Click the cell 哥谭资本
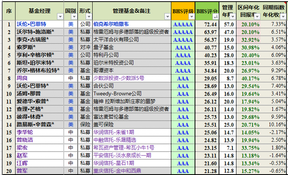288x175 pixels. pos(132,70)
